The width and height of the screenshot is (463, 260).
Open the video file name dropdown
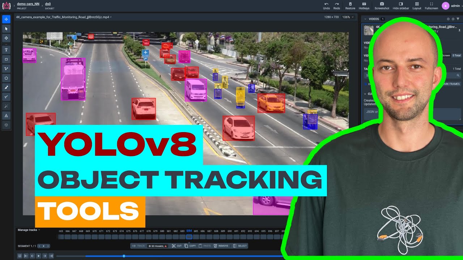pos(64,17)
